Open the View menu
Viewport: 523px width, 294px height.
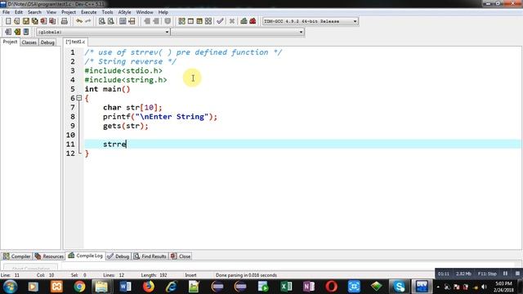[51, 12]
